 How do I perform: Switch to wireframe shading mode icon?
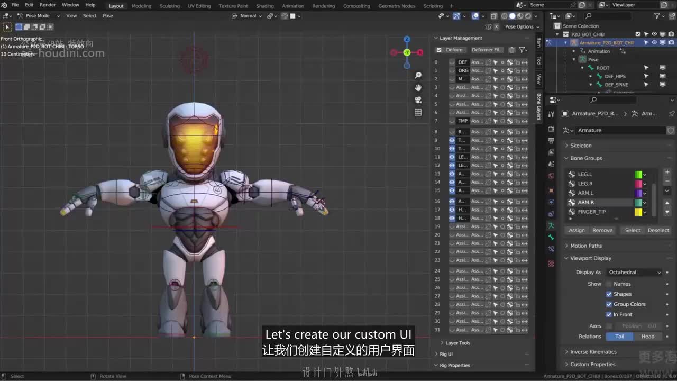click(504, 16)
